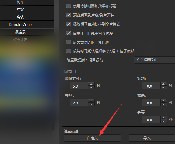Increase transition duration with up arrow
The height and width of the screenshot is (144, 175).
click(91, 101)
